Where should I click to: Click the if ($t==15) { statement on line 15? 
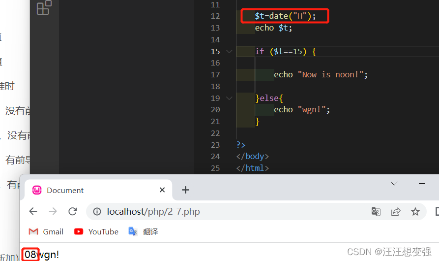pos(285,51)
